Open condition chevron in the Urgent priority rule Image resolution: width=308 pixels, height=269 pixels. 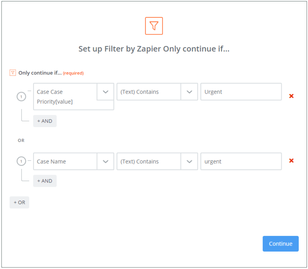click(189, 92)
